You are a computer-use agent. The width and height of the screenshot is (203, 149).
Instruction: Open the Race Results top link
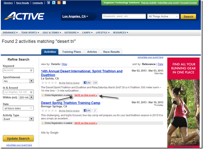click(23, 3)
